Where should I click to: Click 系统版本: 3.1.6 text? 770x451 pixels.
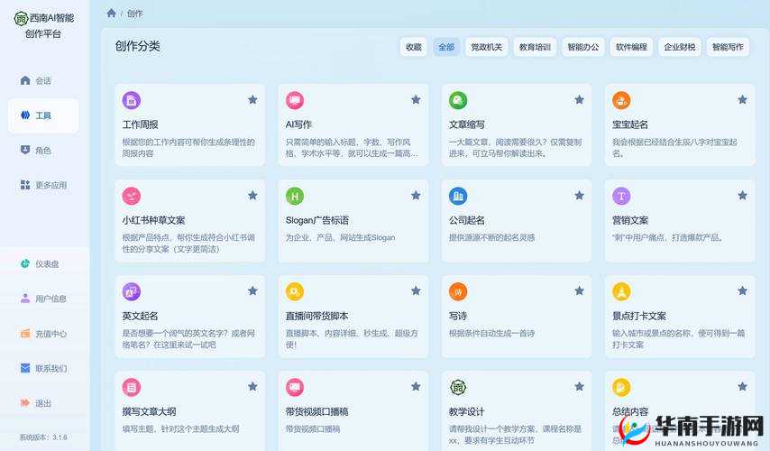pos(43,437)
